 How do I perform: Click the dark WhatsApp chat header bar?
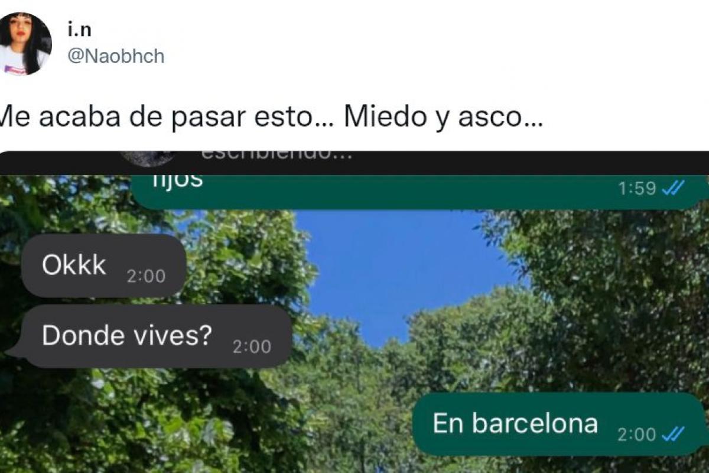(x=354, y=163)
